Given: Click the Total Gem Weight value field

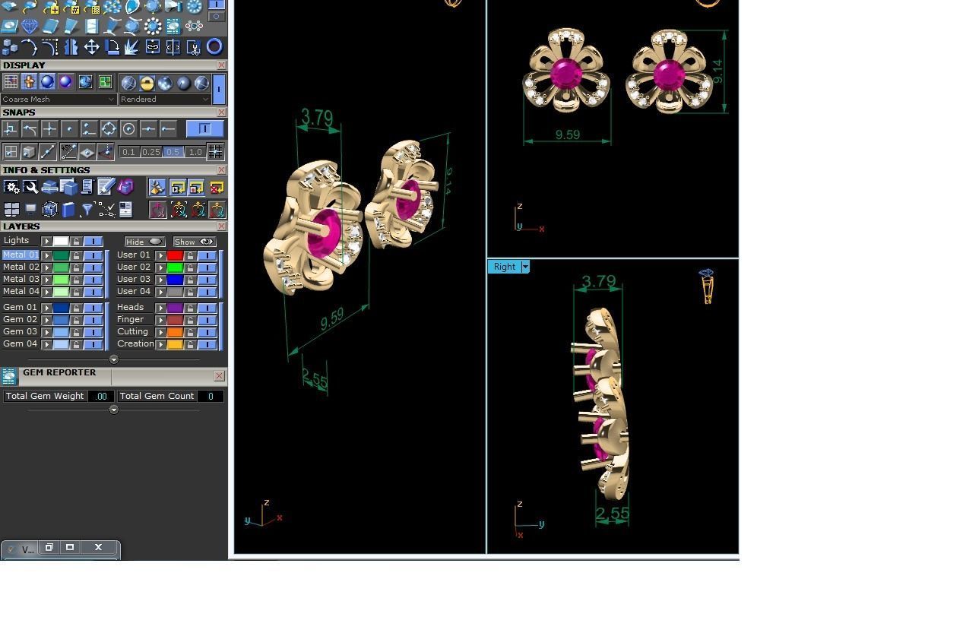Looking at the screenshot, I should [x=100, y=396].
